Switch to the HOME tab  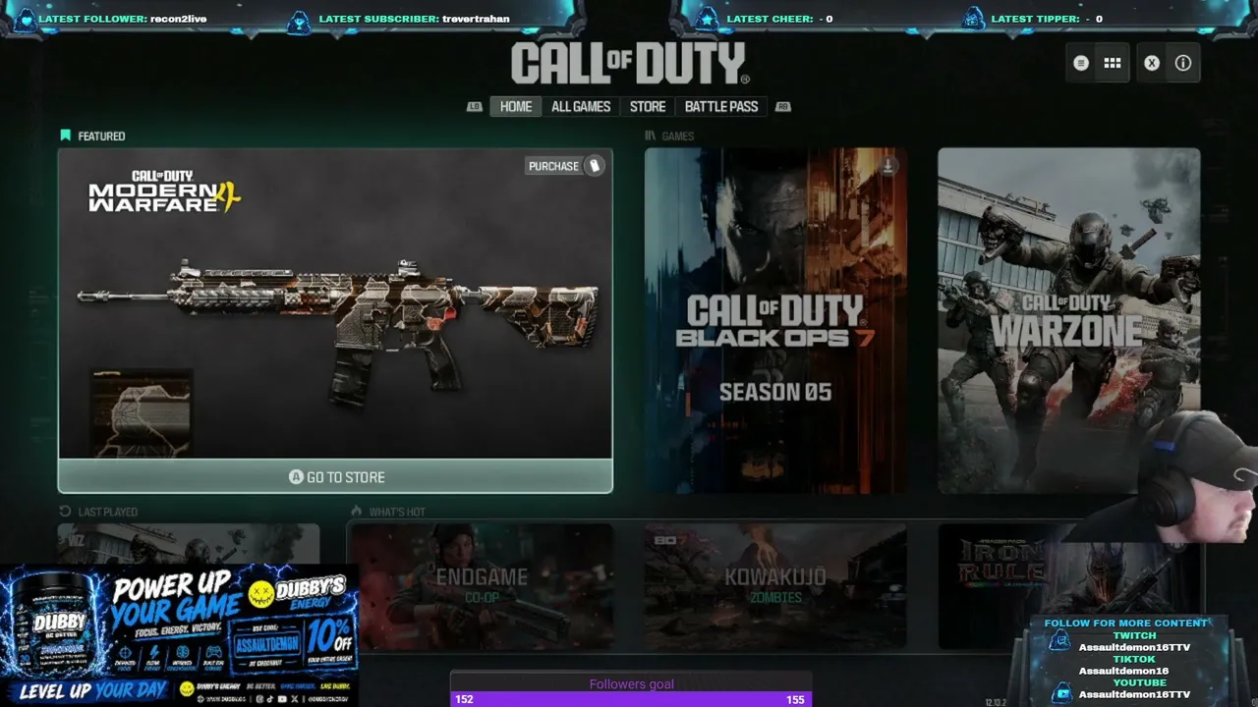click(x=515, y=106)
